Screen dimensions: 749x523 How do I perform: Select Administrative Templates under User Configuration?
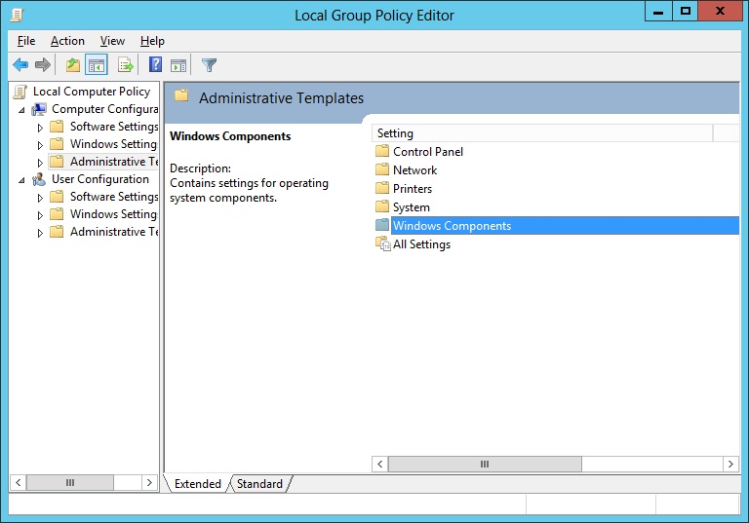[114, 232]
